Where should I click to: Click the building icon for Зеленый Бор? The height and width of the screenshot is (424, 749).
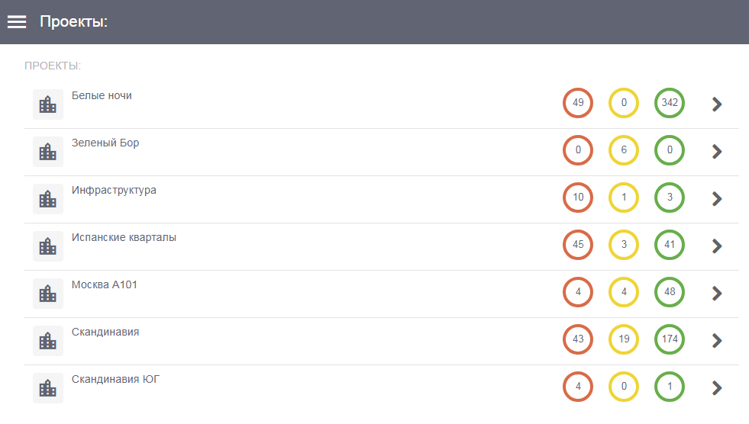tap(48, 152)
